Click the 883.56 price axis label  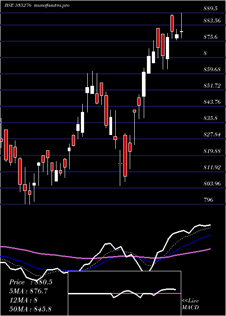pos(212,21)
